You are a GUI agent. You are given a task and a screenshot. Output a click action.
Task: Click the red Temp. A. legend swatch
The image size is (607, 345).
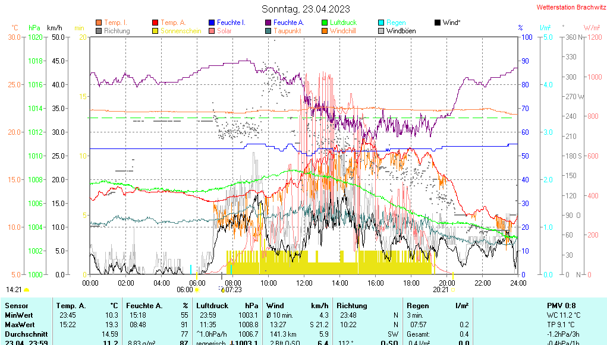click(x=155, y=23)
